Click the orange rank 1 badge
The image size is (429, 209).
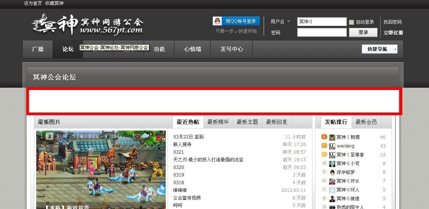pyautogui.click(x=324, y=137)
